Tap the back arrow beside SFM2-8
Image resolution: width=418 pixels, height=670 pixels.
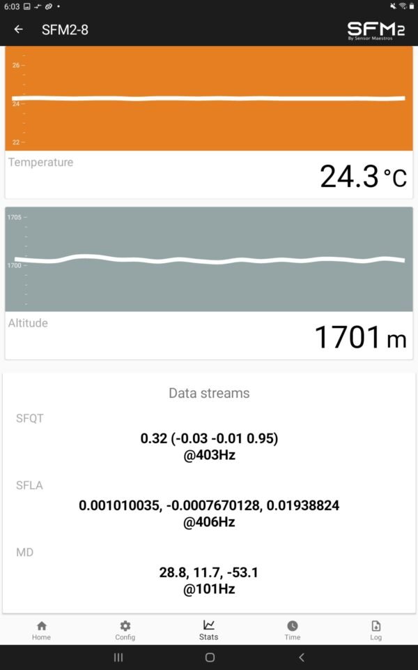(17, 29)
